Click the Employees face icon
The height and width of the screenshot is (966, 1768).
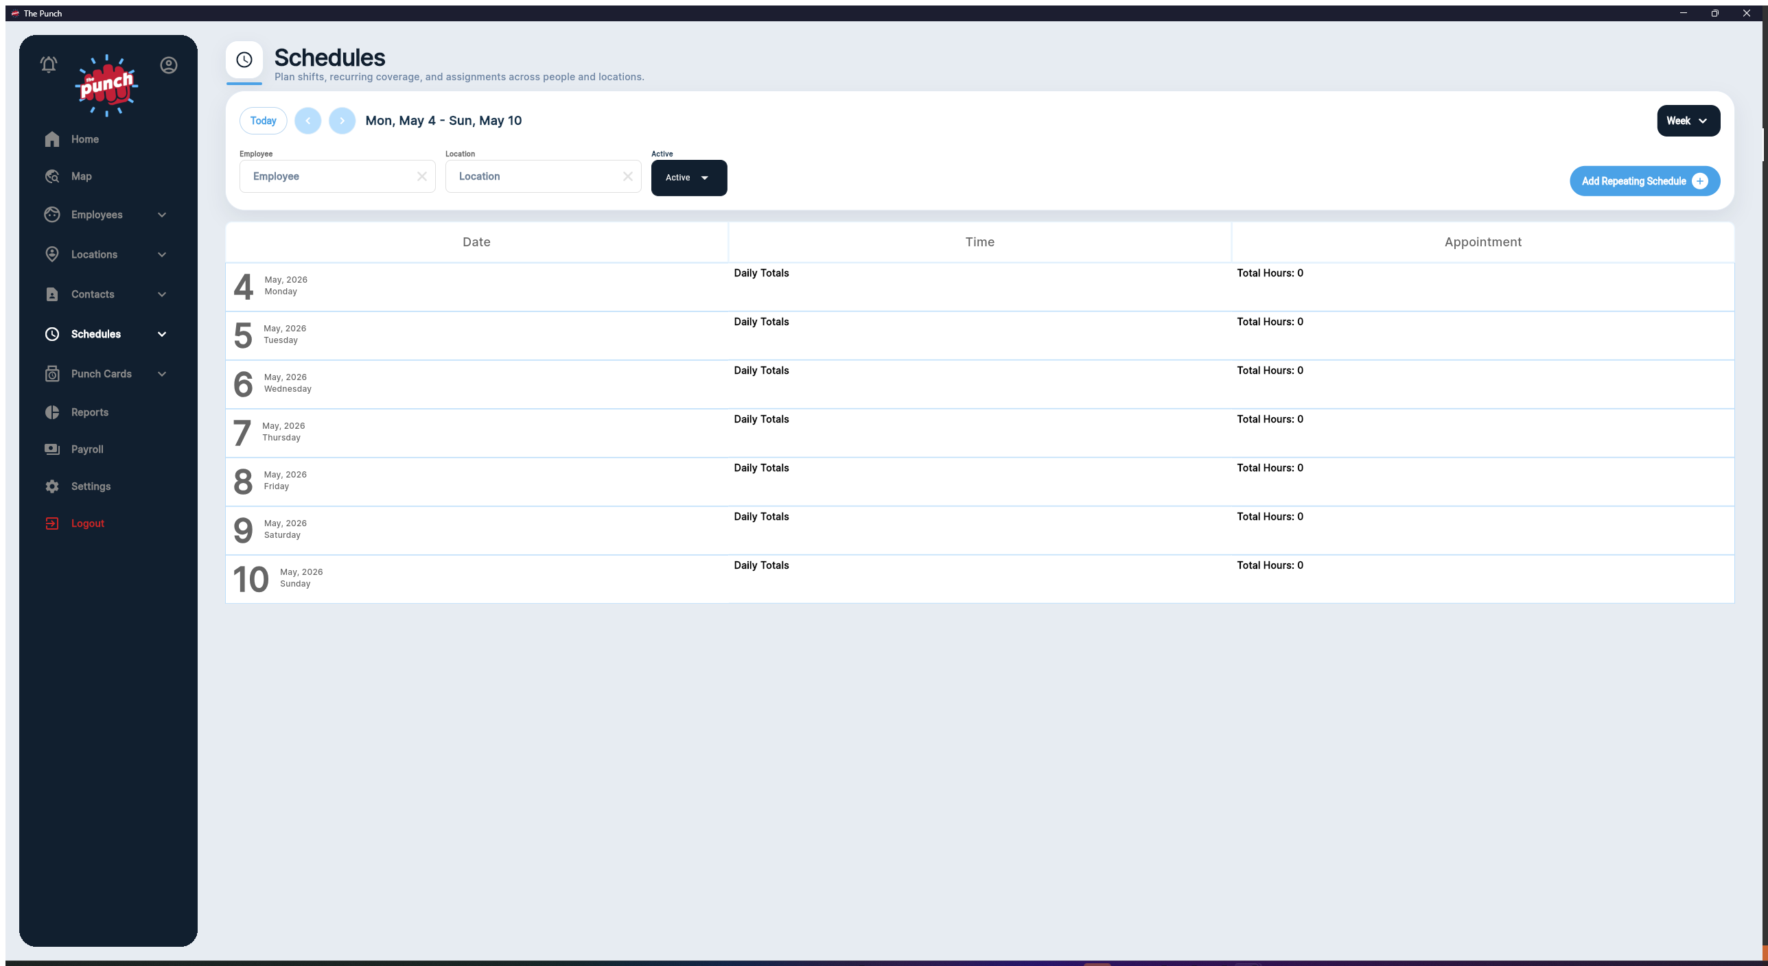52,215
